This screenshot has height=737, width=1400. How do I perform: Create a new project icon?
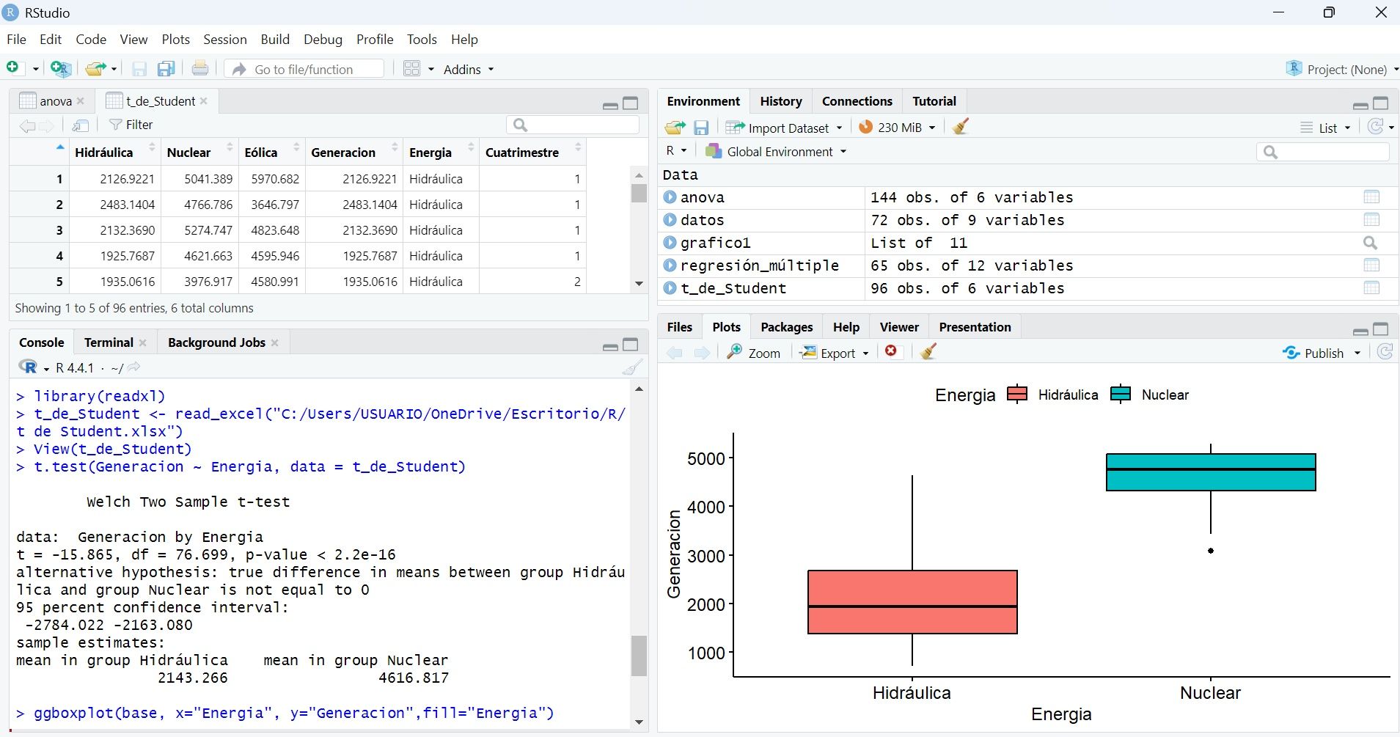[x=61, y=69]
